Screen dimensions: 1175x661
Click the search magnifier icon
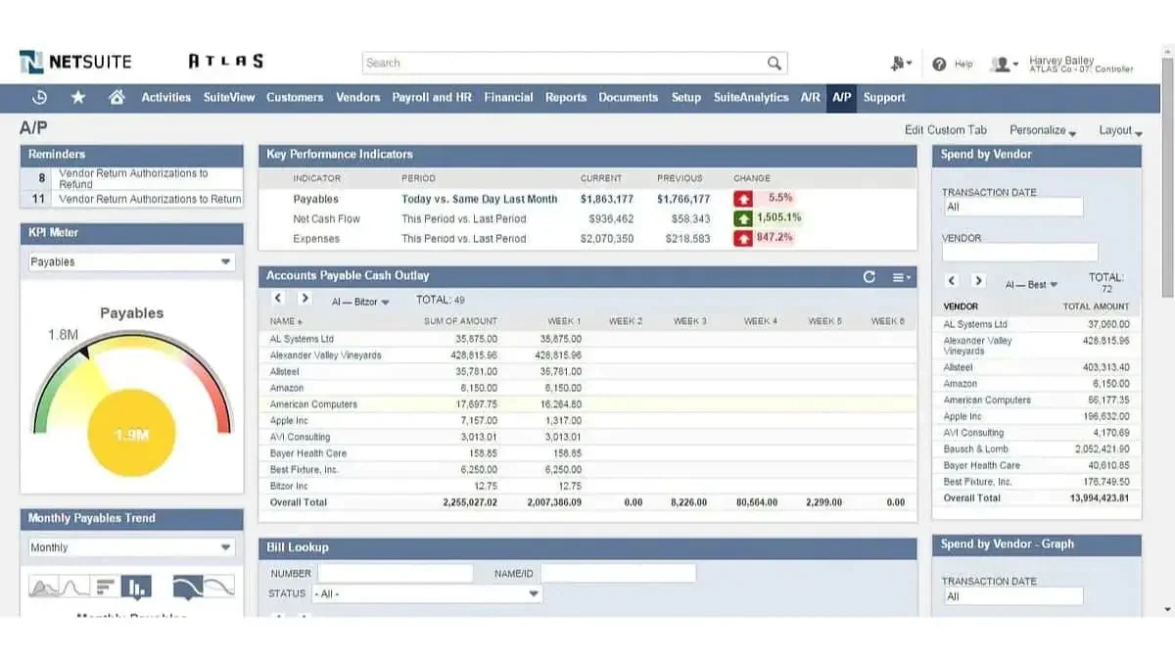[775, 63]
